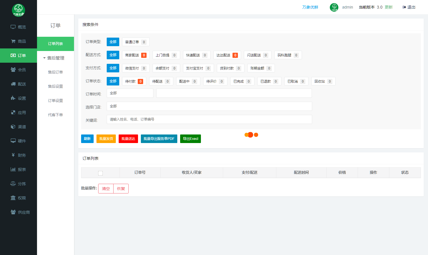Screen dimensions: 428x255
Task: Click the shopping cart icon for 商品
Action: [13, 41]
